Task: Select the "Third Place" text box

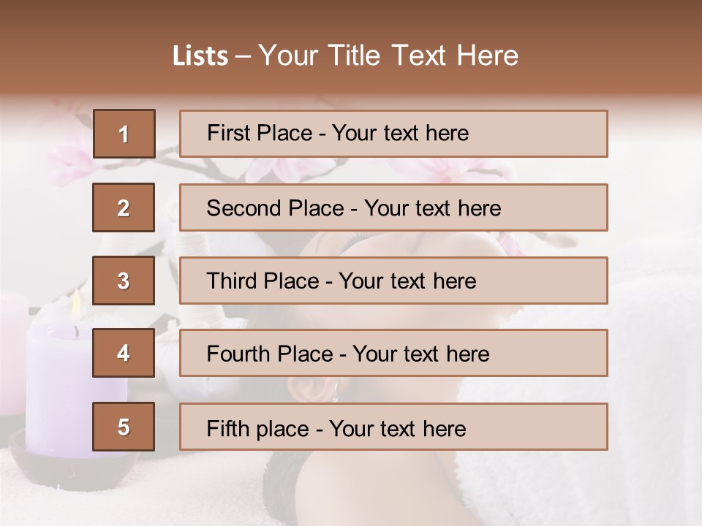Action: (x=393, y=281)
